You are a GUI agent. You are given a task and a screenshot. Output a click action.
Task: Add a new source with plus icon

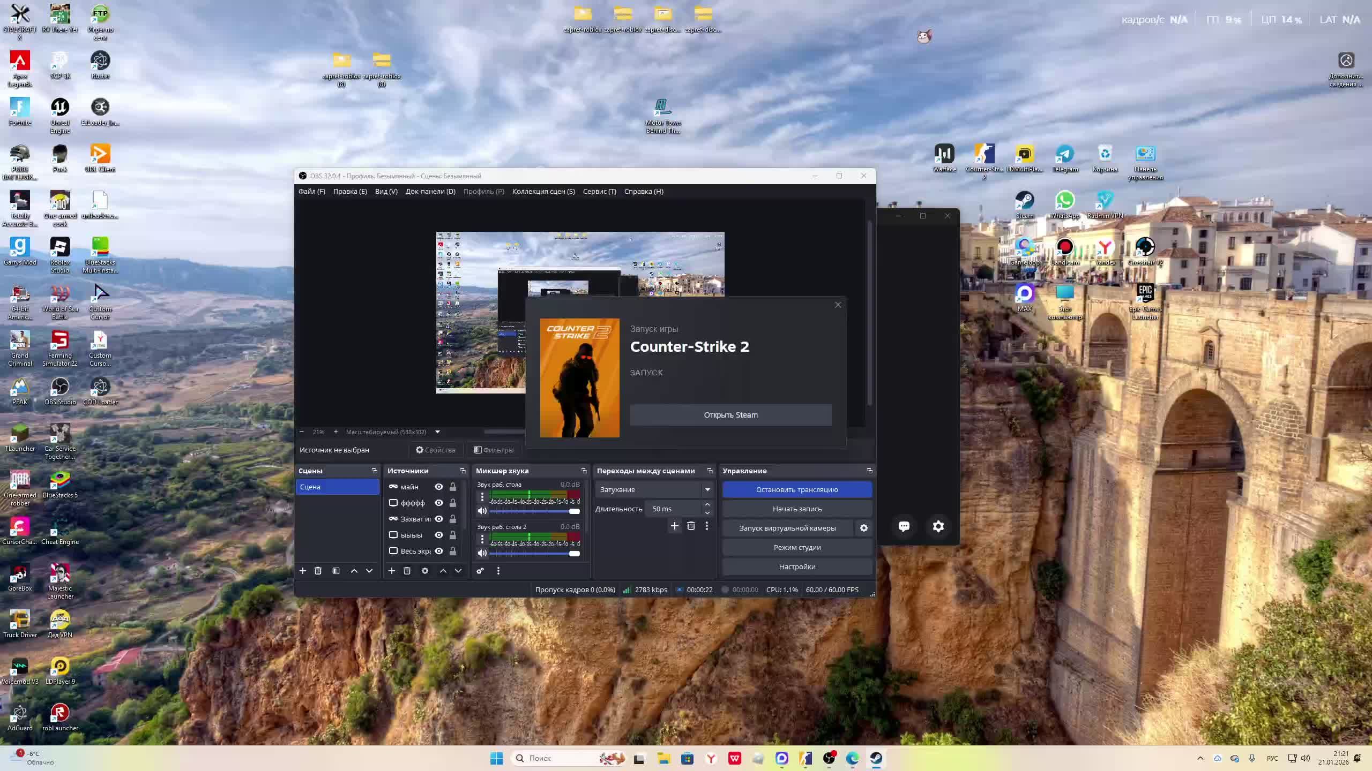(x=392, y=571)
